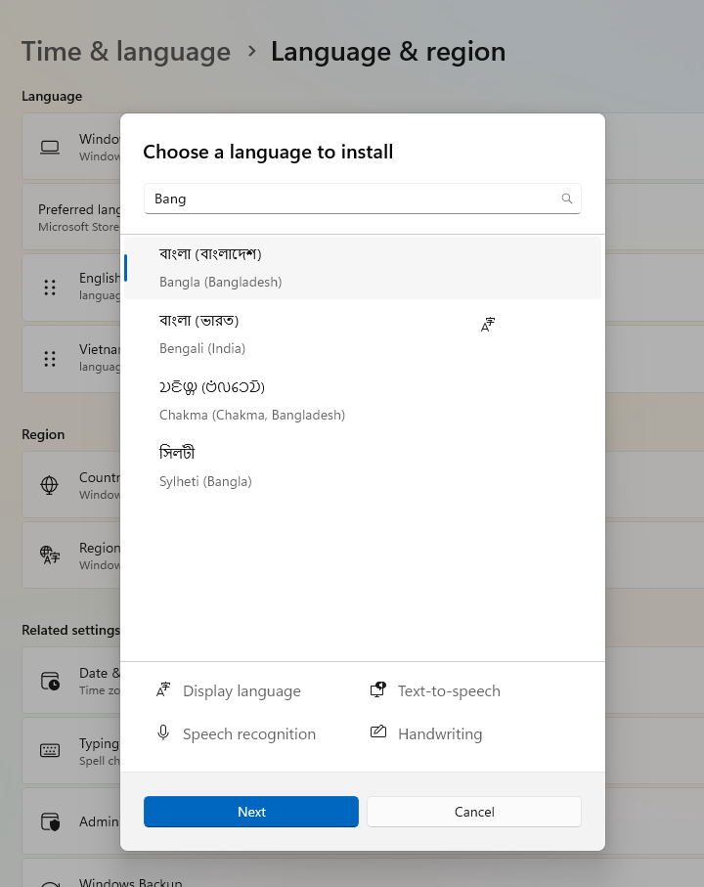
Task: Cancel the language install dialog
Action: click(x=473, y=812)
